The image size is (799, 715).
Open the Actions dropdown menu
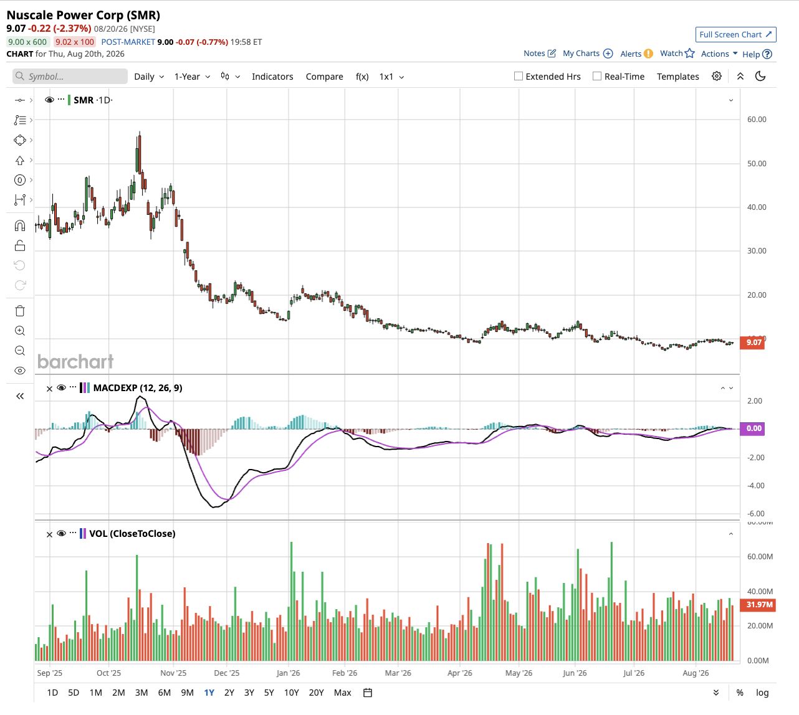(x=719, y=54)
